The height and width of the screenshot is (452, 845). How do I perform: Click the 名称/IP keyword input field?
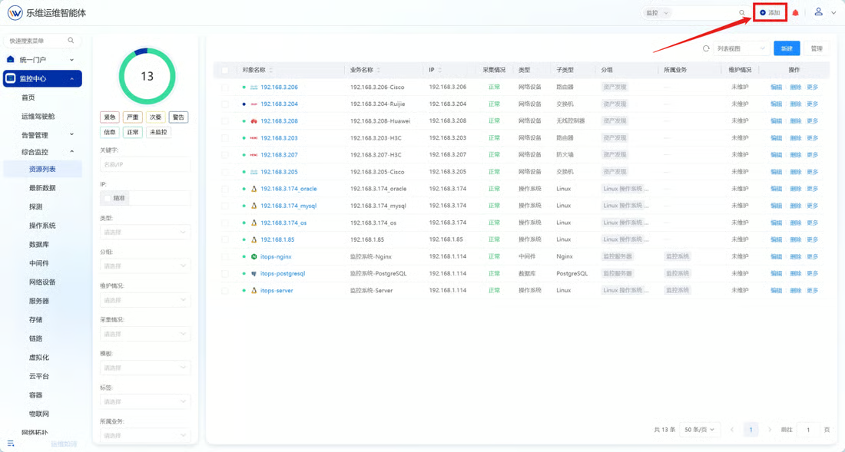(x=145, y=164)
